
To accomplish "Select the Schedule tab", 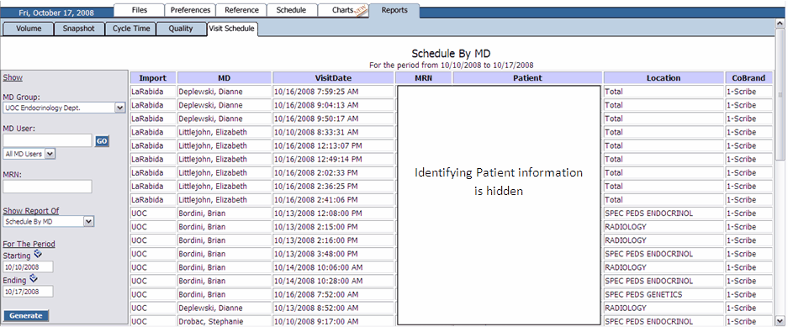I will tap(292, 10).
